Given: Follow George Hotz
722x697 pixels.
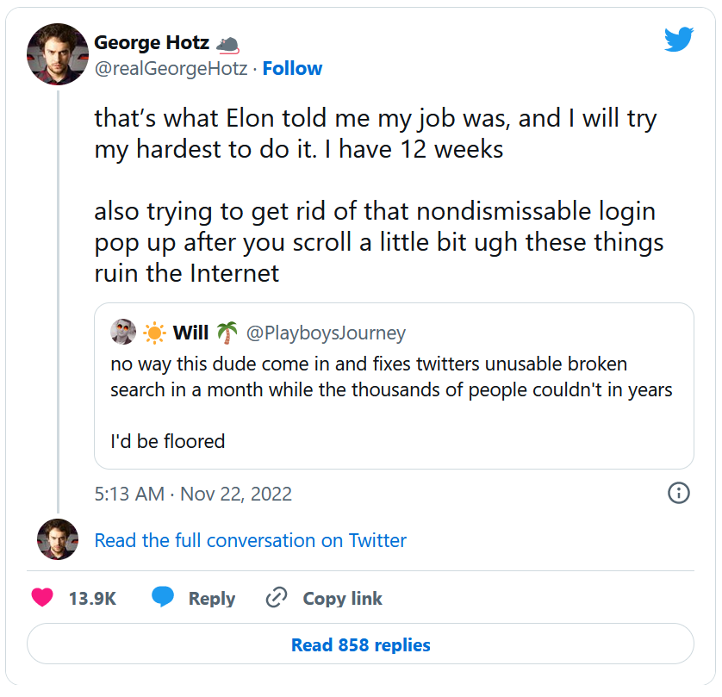Looking at the screenshot, I should [x=292, y=69].
